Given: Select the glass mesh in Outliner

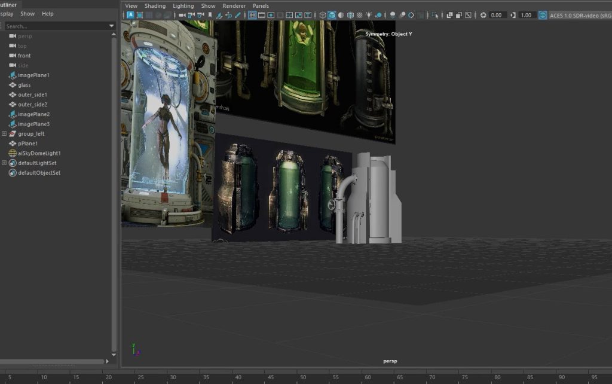Looking at the screenshot, I should [24, 85].
